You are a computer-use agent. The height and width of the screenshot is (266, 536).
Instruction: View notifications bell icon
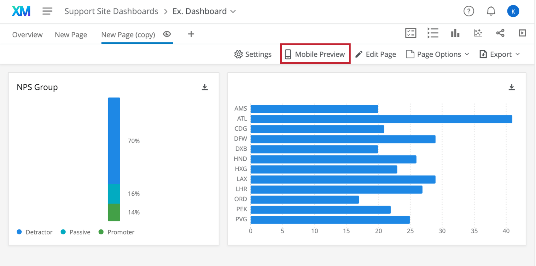tap(491, 11)
